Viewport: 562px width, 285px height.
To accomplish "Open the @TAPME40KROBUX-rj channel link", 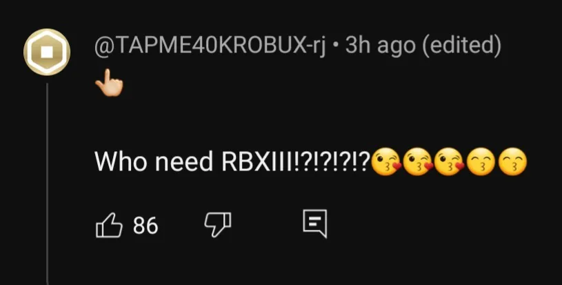I will click(x=210, y=46).
